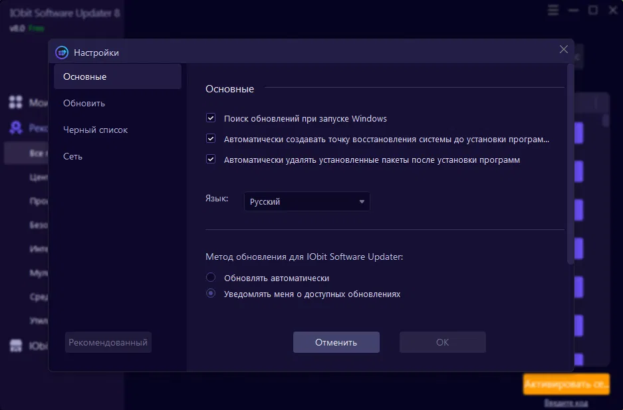Toggle Автоматически удалять установленные пакеты checkbox
623x410 pixels.
pos(211,159)
